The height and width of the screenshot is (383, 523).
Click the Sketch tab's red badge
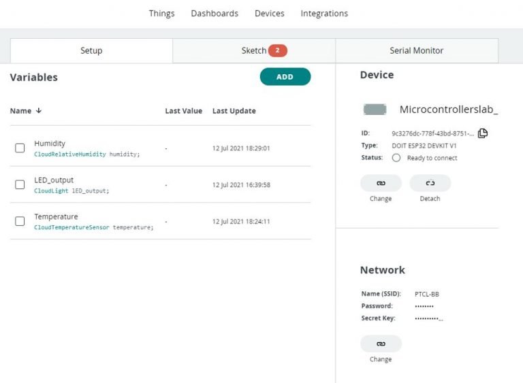277,50
